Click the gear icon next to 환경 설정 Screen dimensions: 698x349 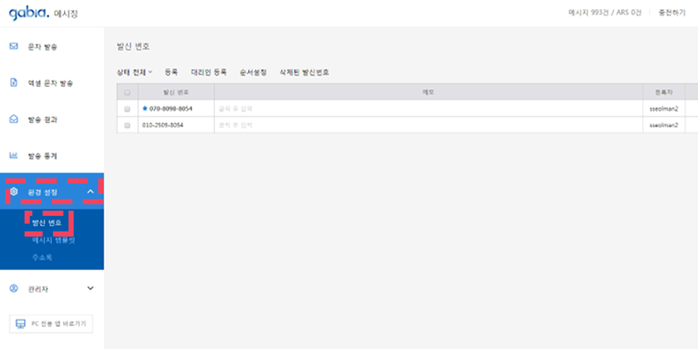pos(14,191)
